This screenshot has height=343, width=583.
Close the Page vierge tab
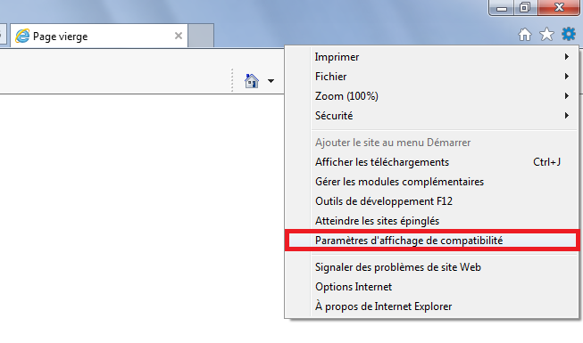point(179,36)
